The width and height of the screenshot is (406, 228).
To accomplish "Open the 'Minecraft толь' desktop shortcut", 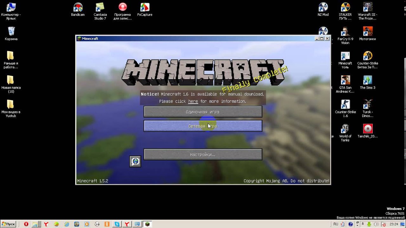I will [x=345, y=60].
